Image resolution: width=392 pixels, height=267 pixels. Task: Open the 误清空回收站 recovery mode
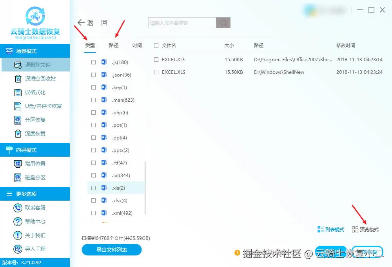click(35, 79)
